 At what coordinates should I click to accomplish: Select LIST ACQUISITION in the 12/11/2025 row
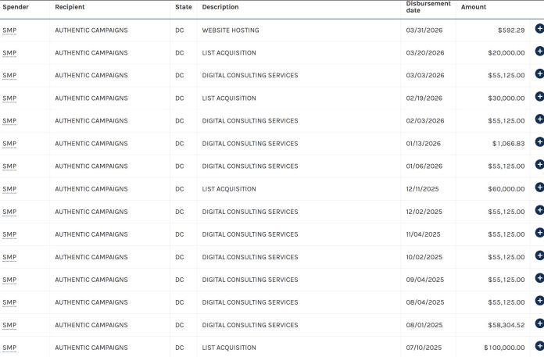pyautogui.click(x=229, y=189)
